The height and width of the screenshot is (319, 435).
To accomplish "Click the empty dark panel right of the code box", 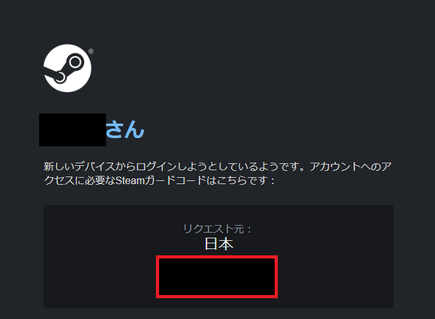I will (336, 277).
